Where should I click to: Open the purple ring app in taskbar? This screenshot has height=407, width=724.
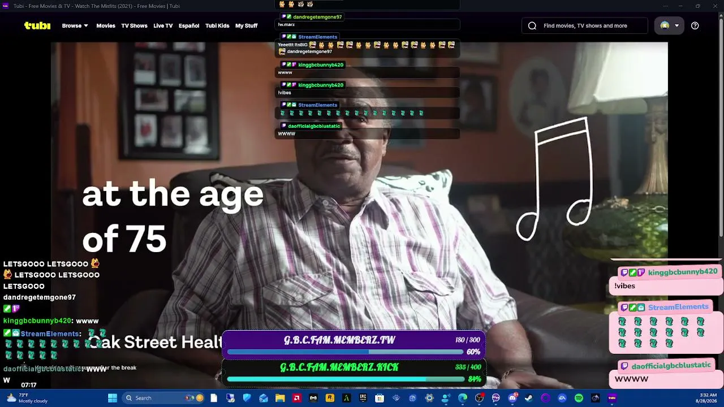(546, 398)
